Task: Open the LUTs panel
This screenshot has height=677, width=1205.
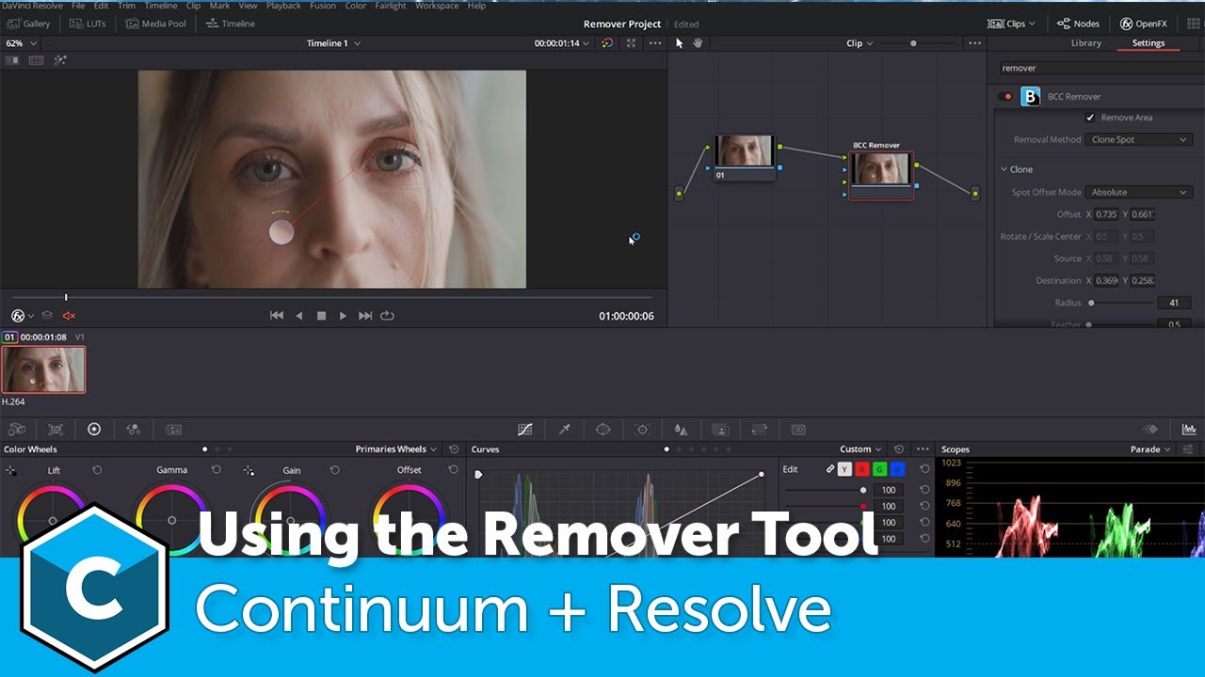Action: [88, 24]
